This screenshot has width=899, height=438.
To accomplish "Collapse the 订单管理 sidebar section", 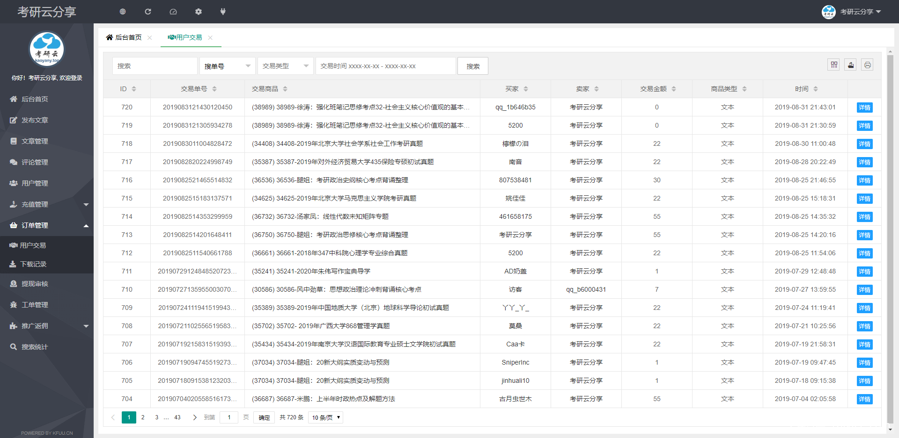I will click(x=47, y=225).
